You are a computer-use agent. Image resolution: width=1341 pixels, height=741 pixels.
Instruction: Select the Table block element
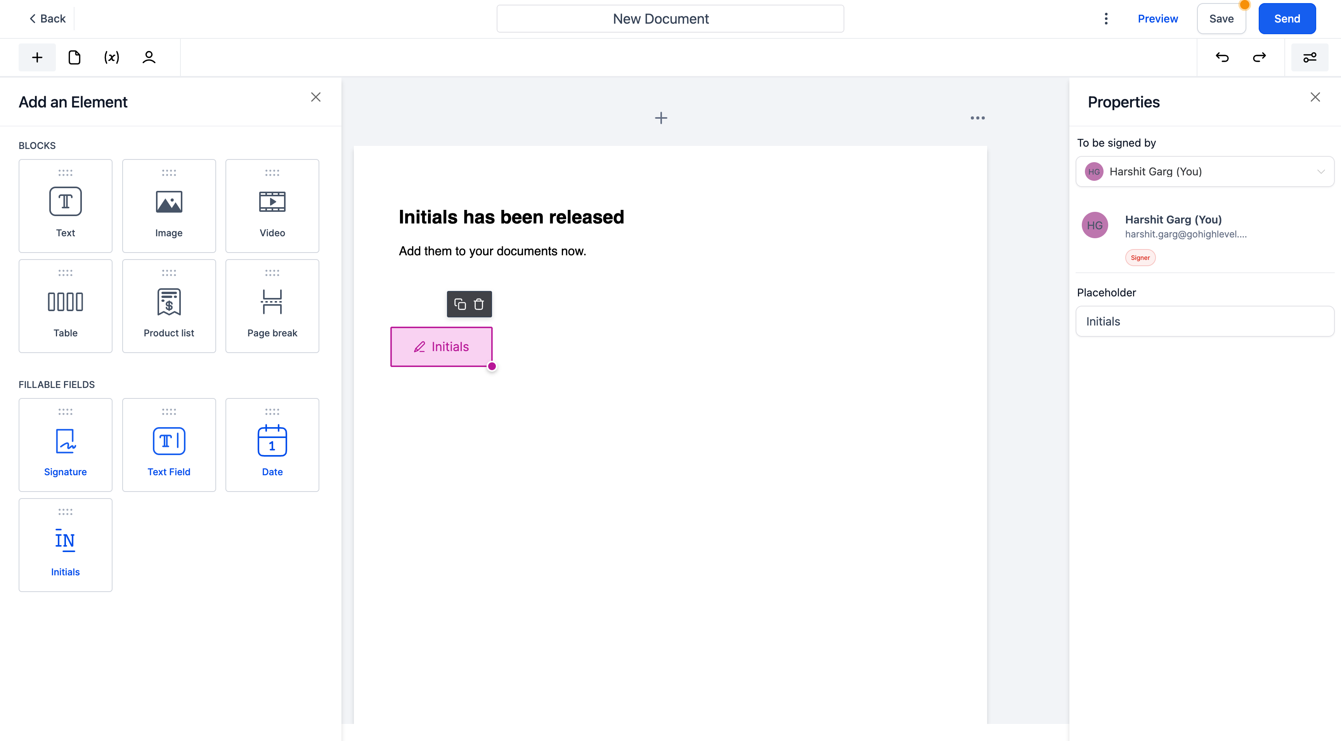(x=65, y=306)
